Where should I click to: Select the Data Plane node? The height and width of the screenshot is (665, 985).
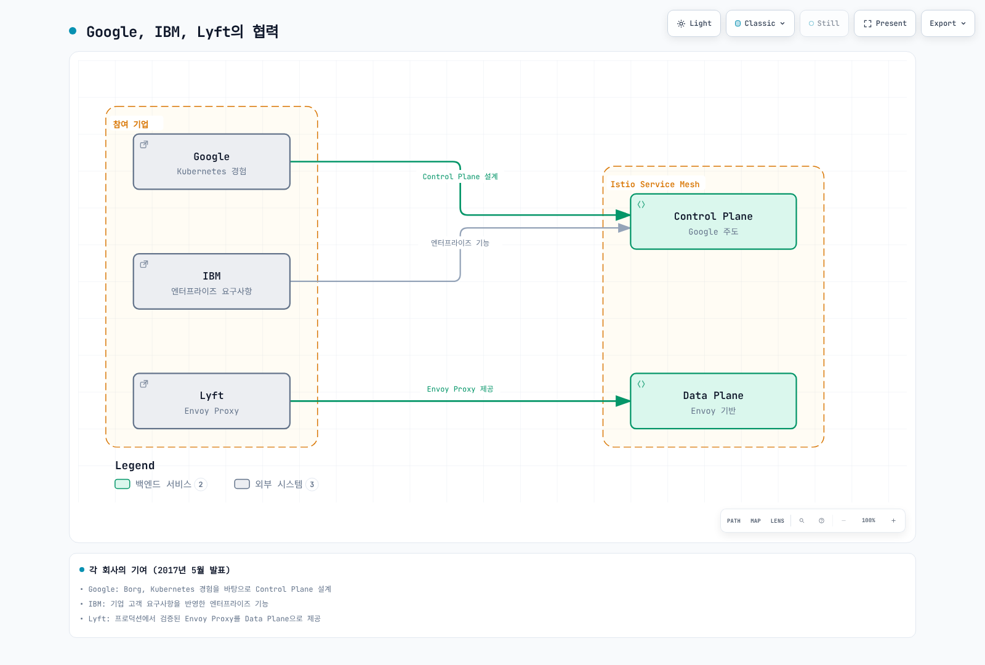(x=714, y=401)
